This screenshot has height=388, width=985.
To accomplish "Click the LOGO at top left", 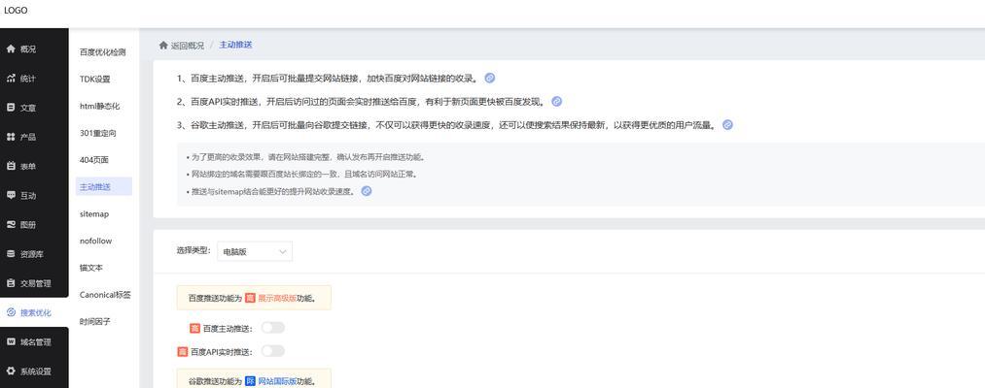I will 16,11.
